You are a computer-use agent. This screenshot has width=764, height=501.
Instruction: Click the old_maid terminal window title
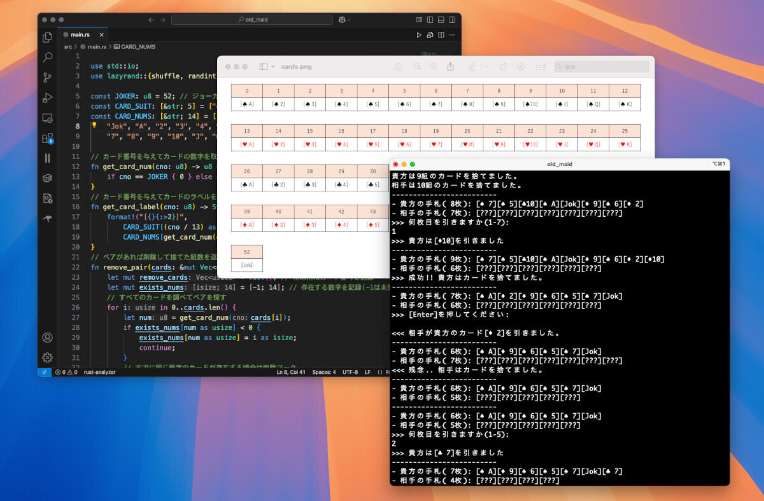[560, 164]
